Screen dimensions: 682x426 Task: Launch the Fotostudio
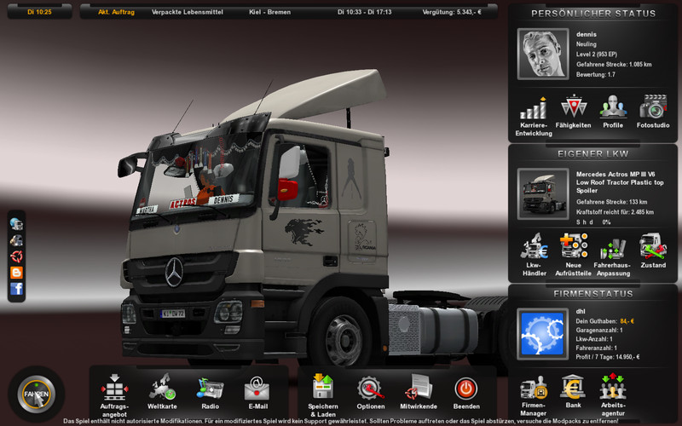click(x=653, y=112)
